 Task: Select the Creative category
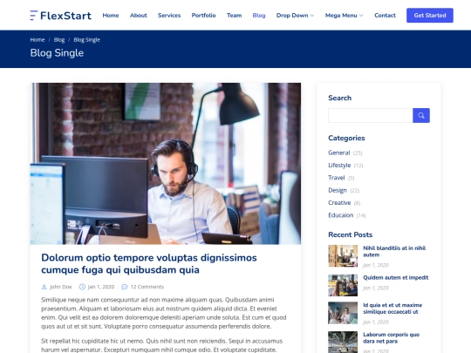coord(339,202)
